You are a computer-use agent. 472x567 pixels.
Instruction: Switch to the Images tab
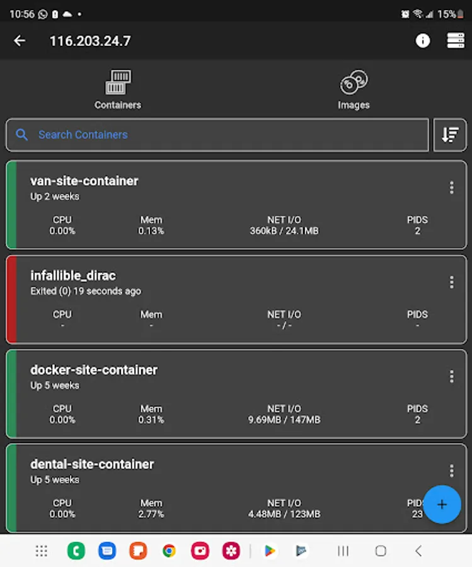tap(354, 89)
